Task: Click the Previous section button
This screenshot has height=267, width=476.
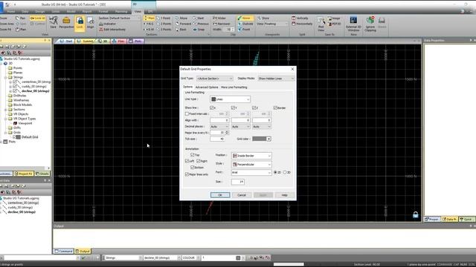Action: (201, 24)
